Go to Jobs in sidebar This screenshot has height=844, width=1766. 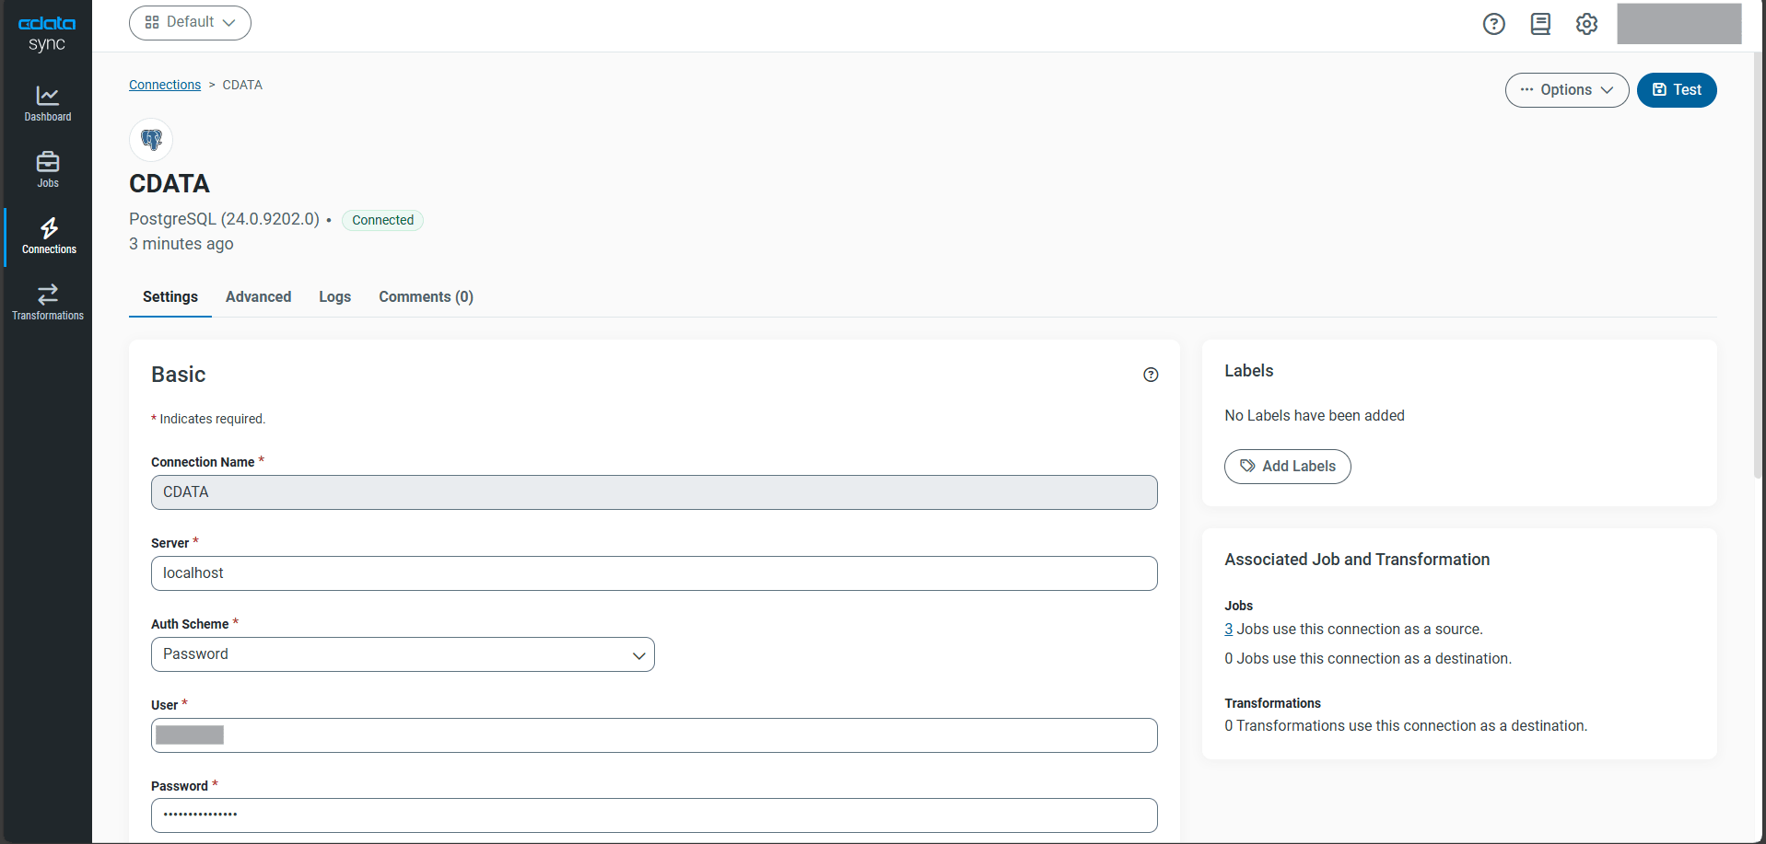48,169
